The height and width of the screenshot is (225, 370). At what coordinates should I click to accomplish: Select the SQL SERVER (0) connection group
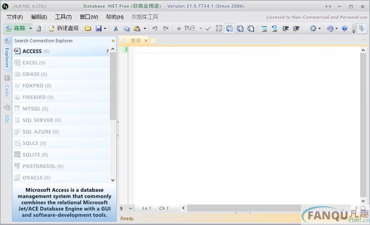61,120
